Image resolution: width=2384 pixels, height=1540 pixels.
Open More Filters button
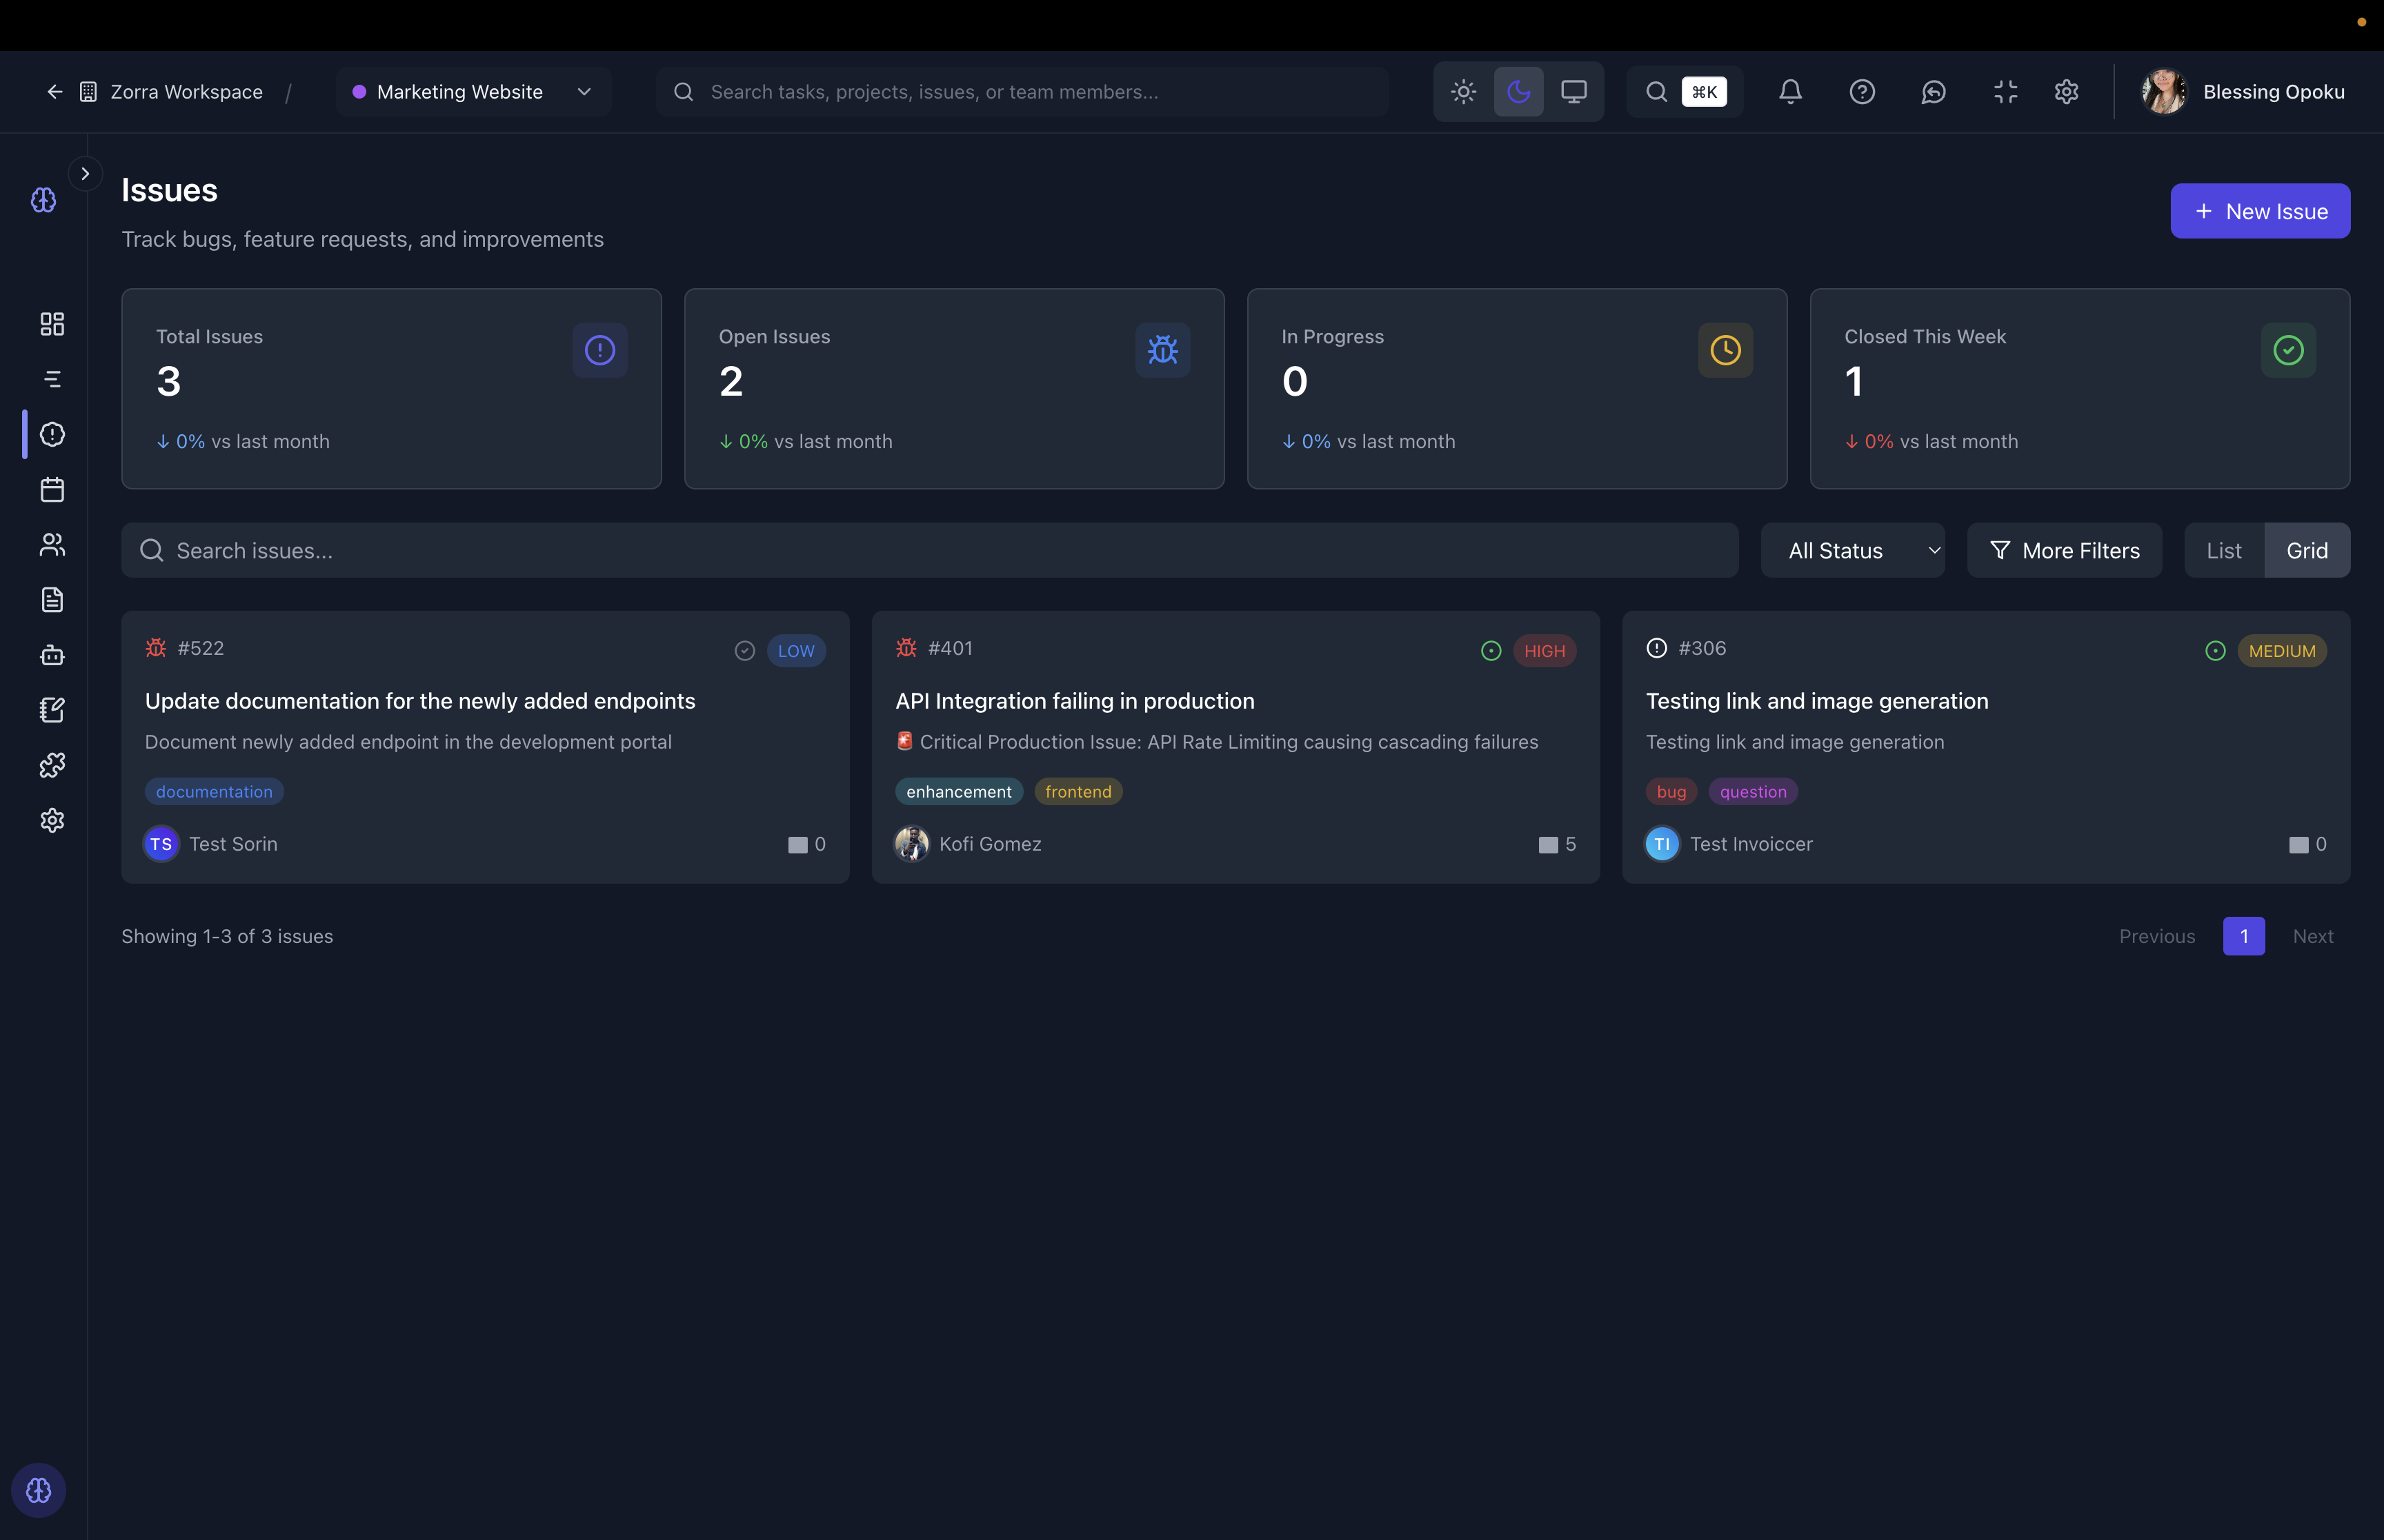[2064, 551]
